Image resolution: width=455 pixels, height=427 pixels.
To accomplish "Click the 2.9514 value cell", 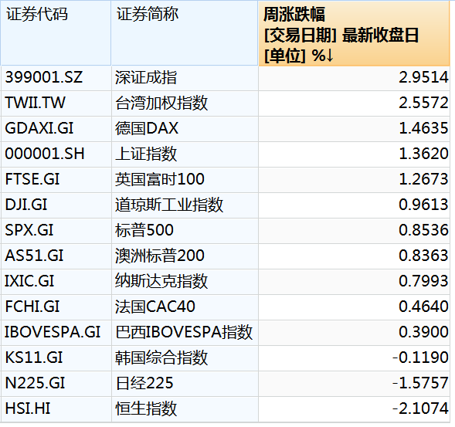I will pyautogui.click(x=354, y=78).
